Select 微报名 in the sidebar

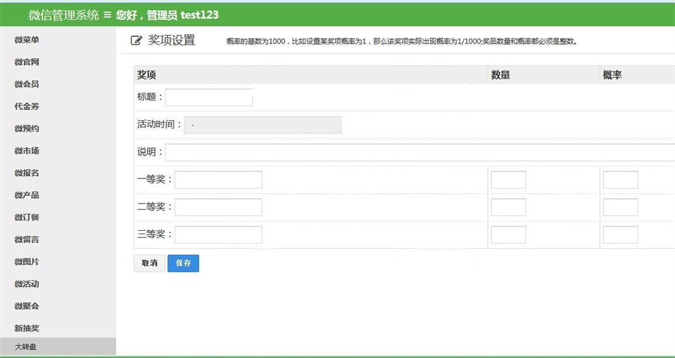coord(26,173)
